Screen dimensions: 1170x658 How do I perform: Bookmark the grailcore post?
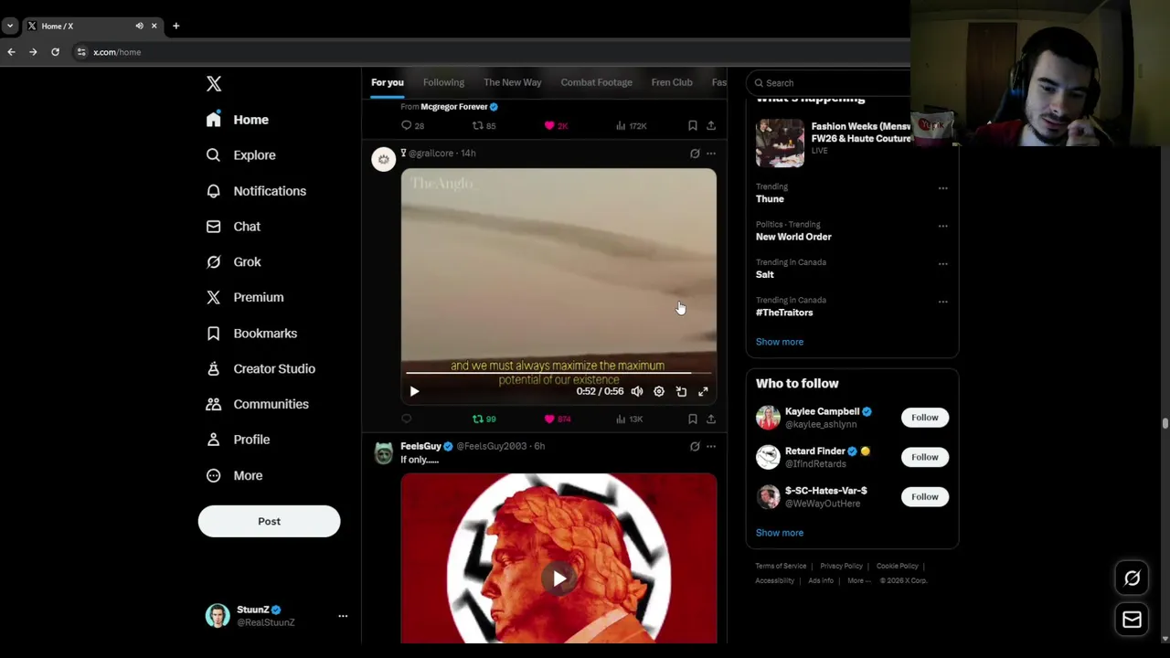click(x=693, y=419)
